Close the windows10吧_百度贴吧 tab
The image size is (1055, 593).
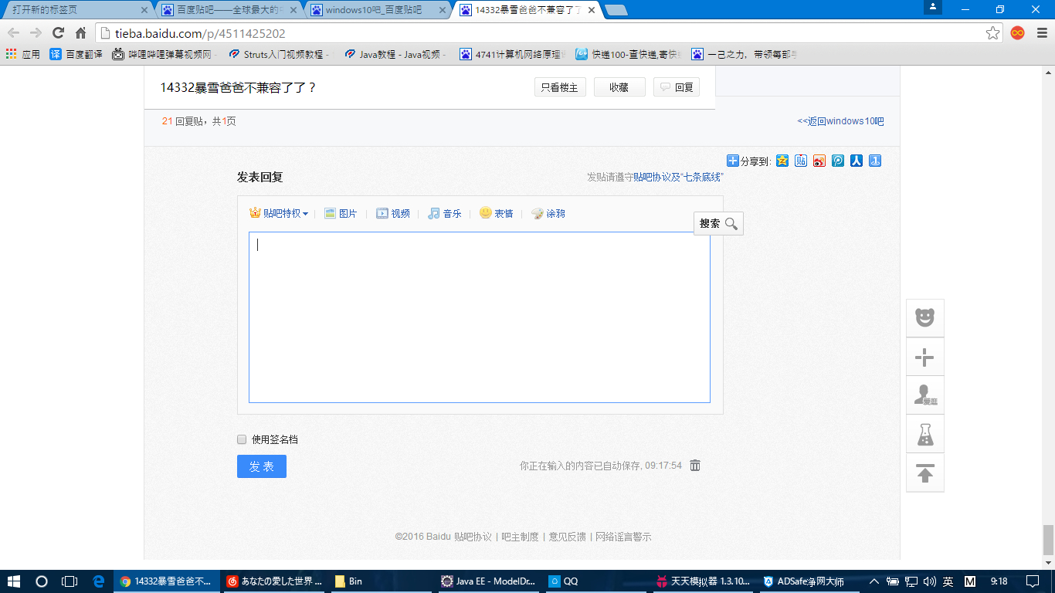click(x=442, y=10)
